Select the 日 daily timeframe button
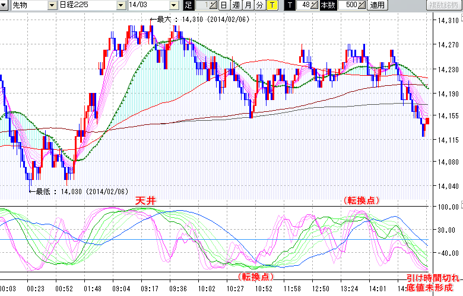 pyautogui.click(x=224, y=5)
